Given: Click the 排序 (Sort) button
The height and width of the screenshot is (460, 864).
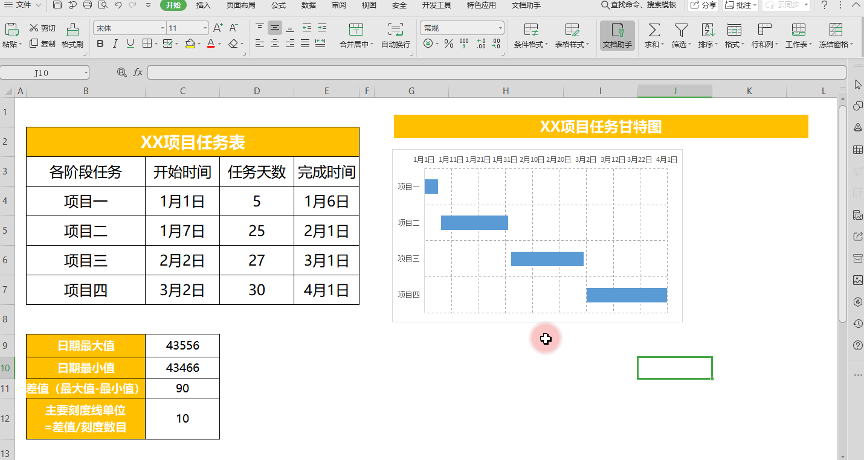Looking at the screenshot, I should [x=708, y=36].
